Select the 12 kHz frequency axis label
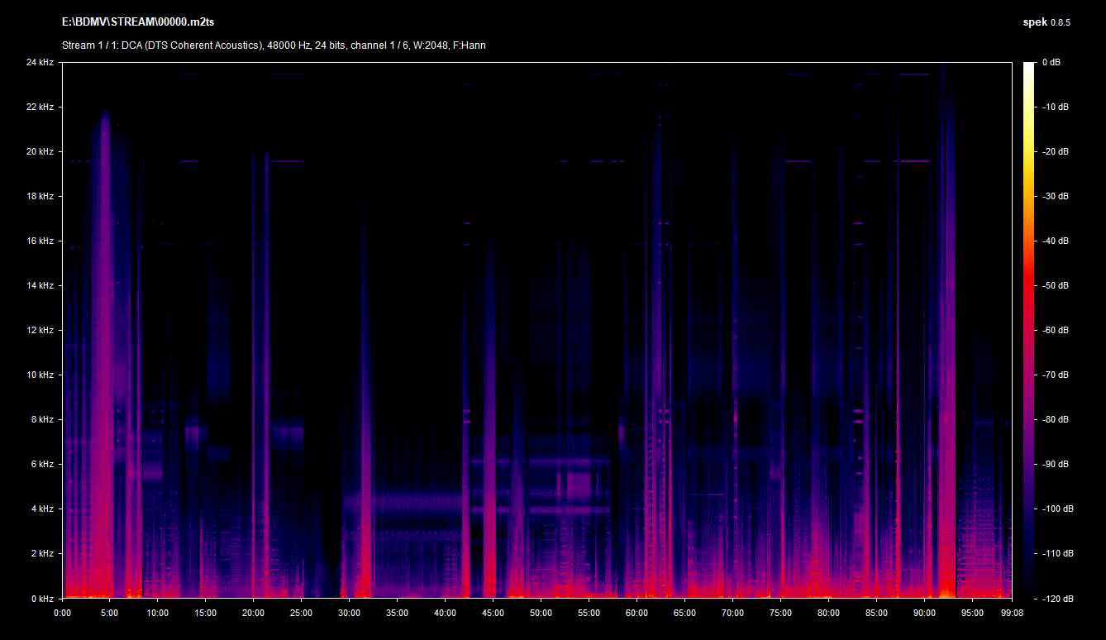 (40, 331)
